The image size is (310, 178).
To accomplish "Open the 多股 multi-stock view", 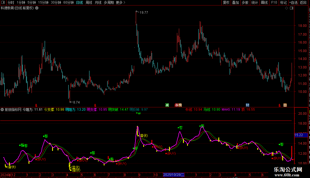I will tap(245, 2).
